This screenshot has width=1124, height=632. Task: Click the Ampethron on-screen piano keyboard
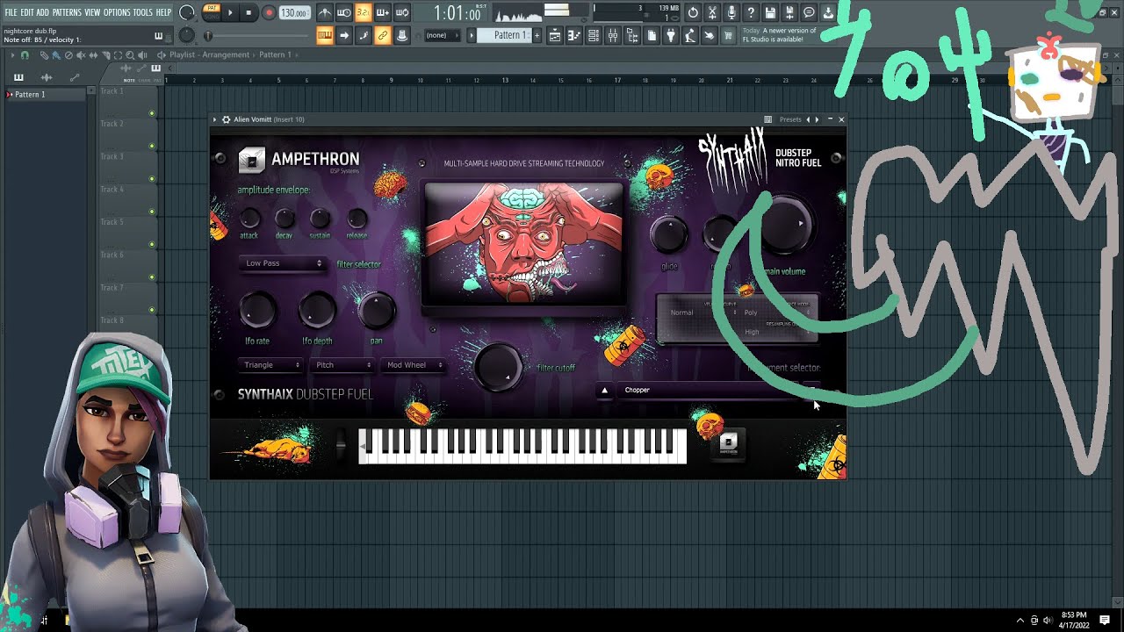(522, 444)
